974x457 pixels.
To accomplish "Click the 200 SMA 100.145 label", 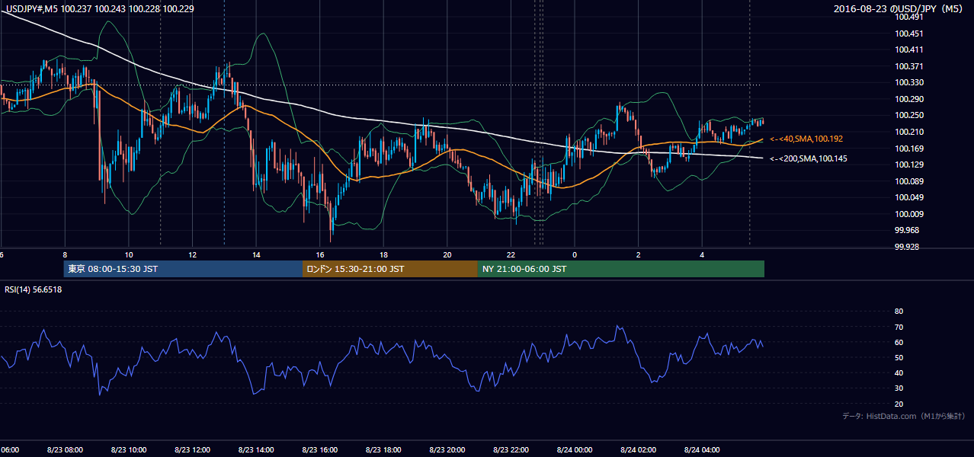I will tap(808, 158).
